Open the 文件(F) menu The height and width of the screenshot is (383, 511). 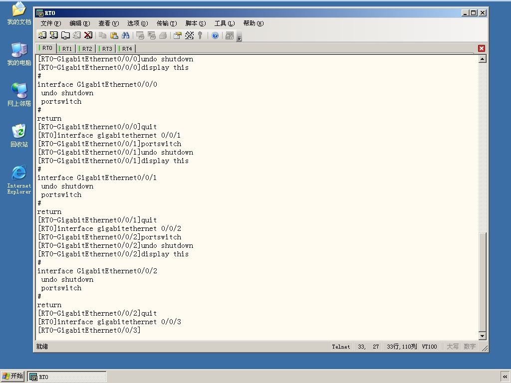(51, 23)
